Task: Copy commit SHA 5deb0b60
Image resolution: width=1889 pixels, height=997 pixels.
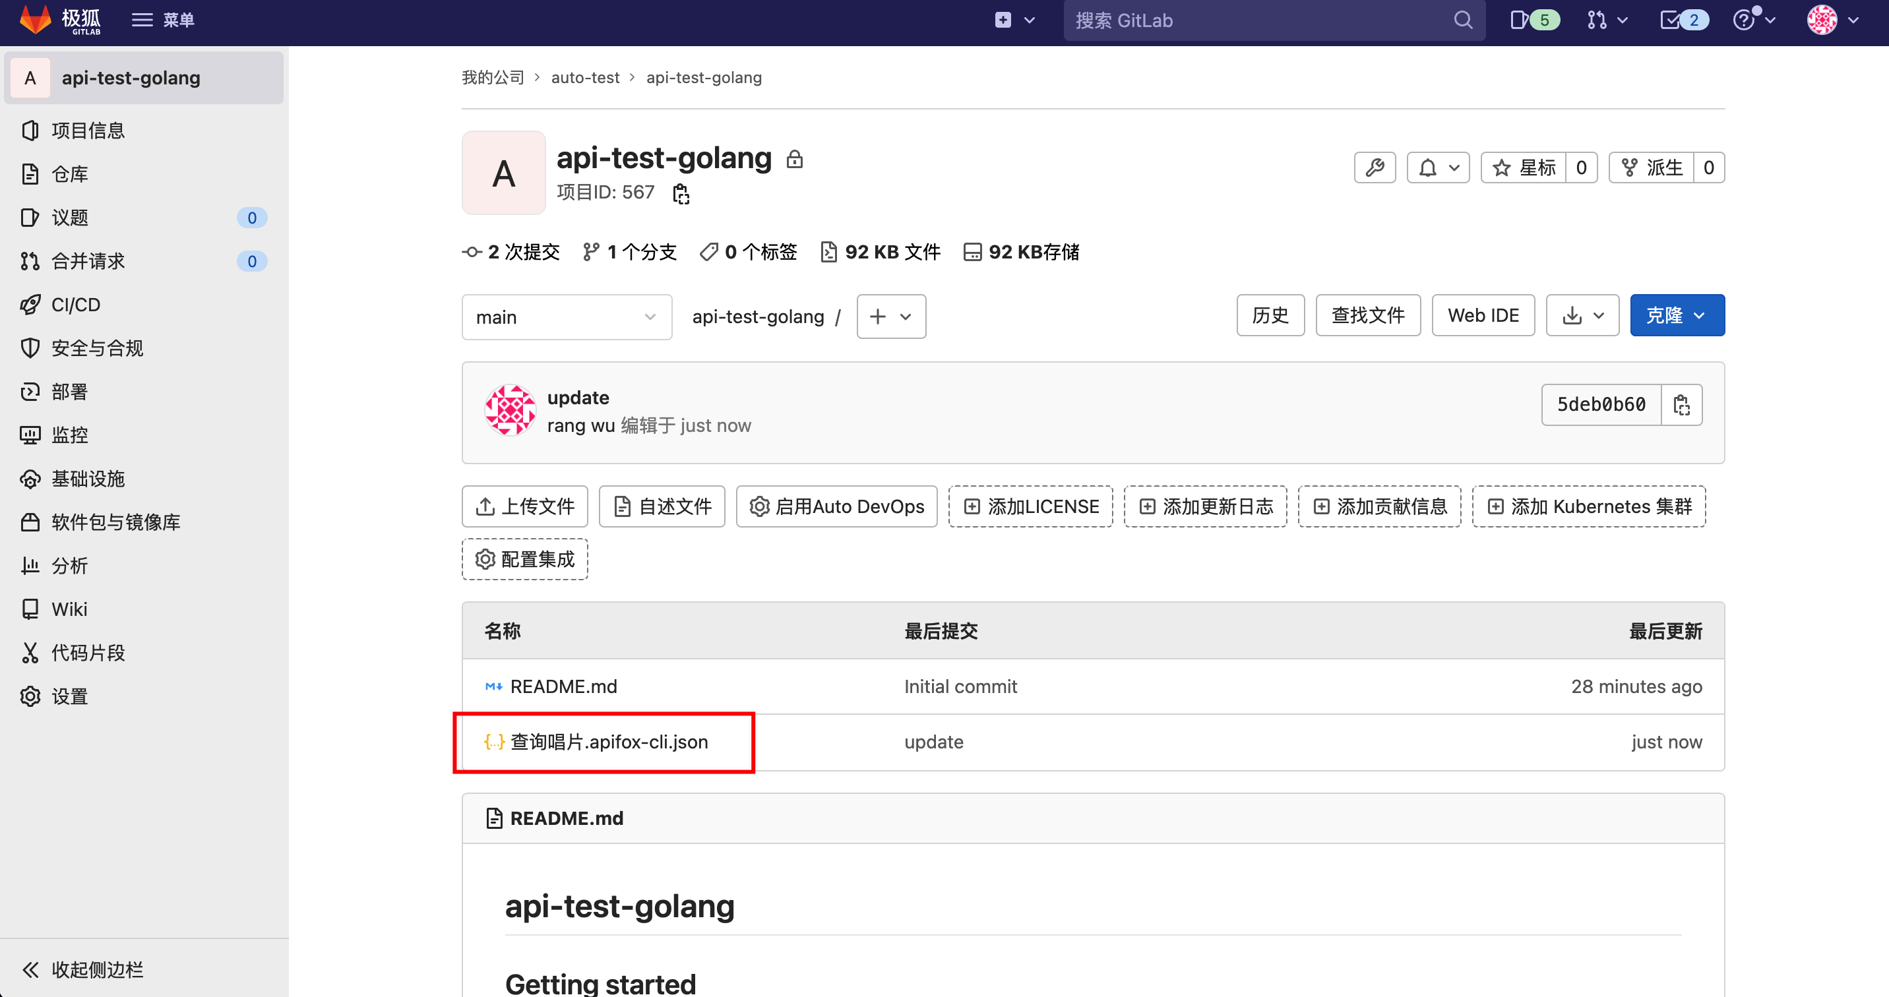Action: [x=1681, y=405]
